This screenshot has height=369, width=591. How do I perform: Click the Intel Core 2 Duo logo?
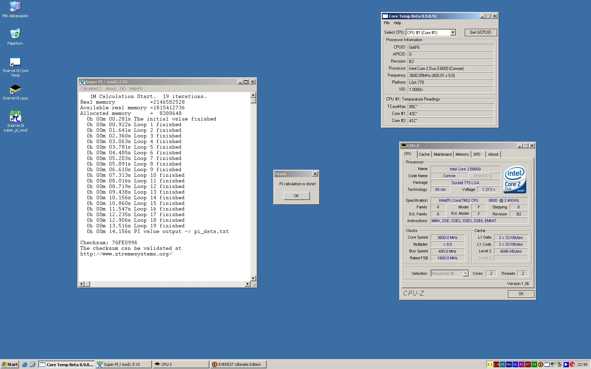tap(515, 179)
